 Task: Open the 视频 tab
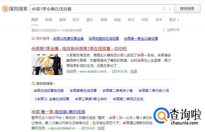click(104, 20)
